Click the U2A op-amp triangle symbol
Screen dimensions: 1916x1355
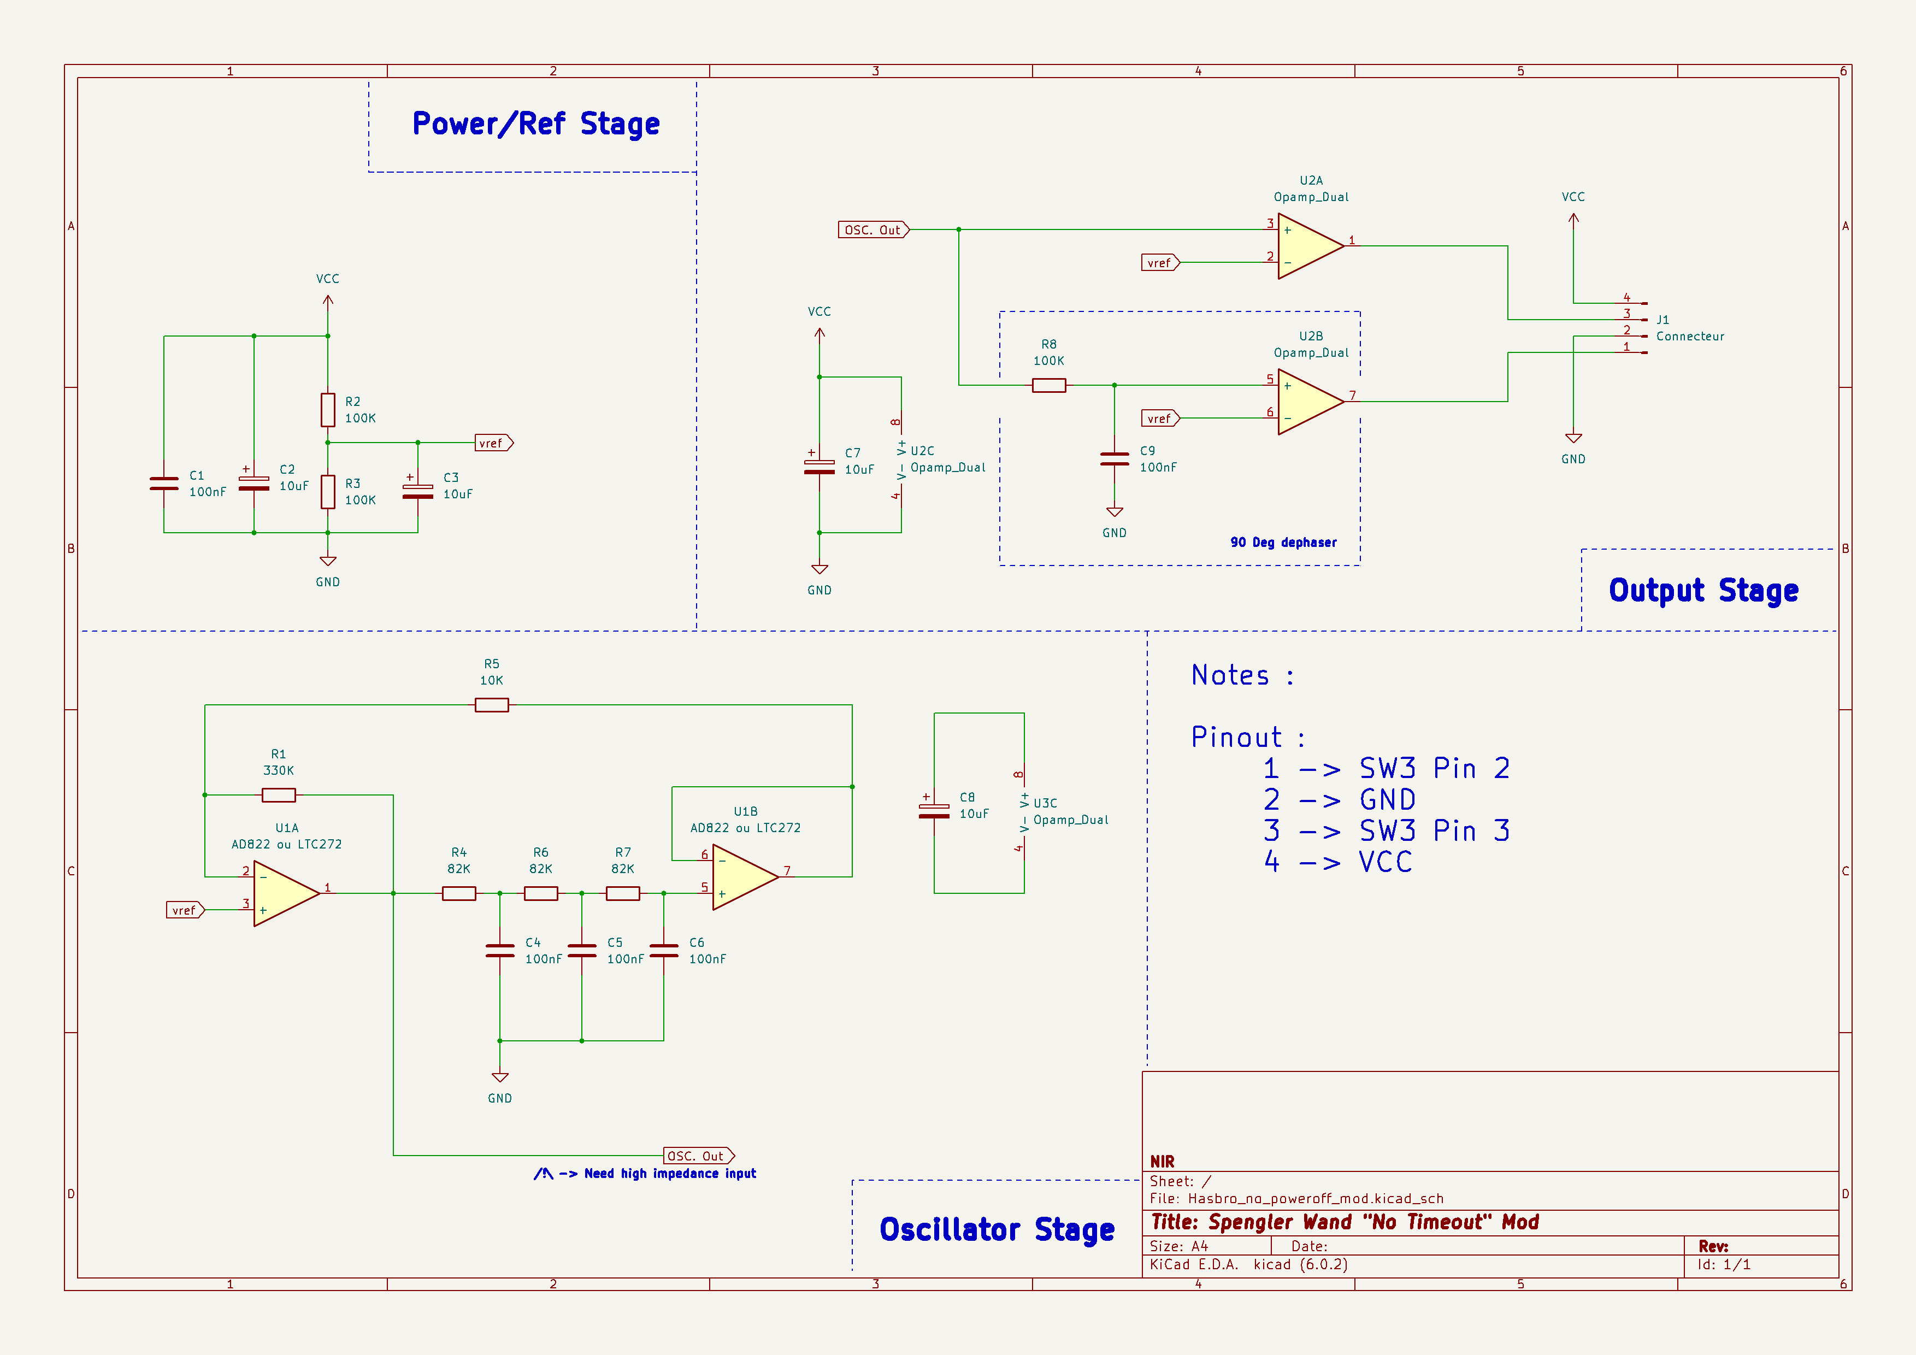(x=1307, y=246)
